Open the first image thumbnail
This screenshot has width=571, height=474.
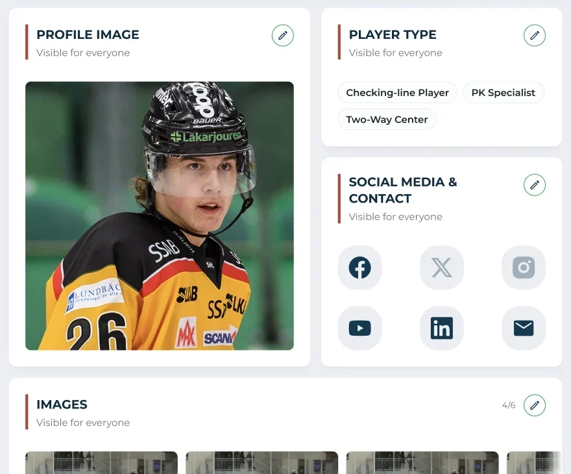click(x=102, y=463)
